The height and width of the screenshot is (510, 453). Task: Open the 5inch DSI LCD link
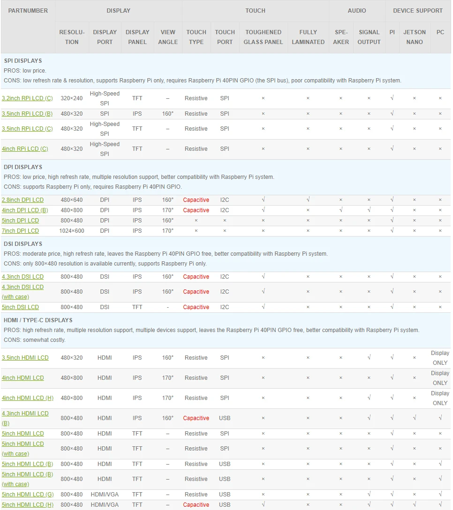click(20, 307)
